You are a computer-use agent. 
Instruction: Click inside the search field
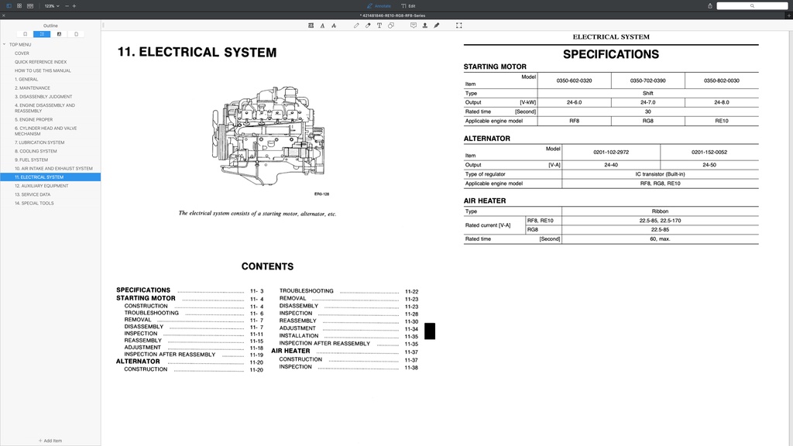pyautogui.click(x=751, y=5)
